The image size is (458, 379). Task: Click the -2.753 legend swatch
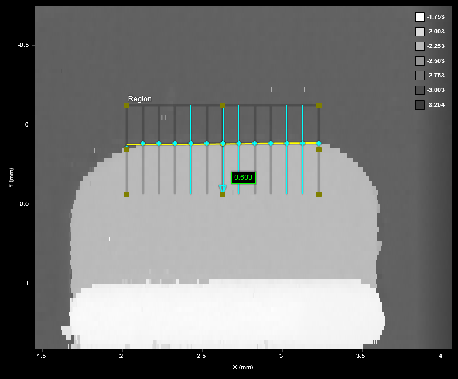[x=420, y=76]
